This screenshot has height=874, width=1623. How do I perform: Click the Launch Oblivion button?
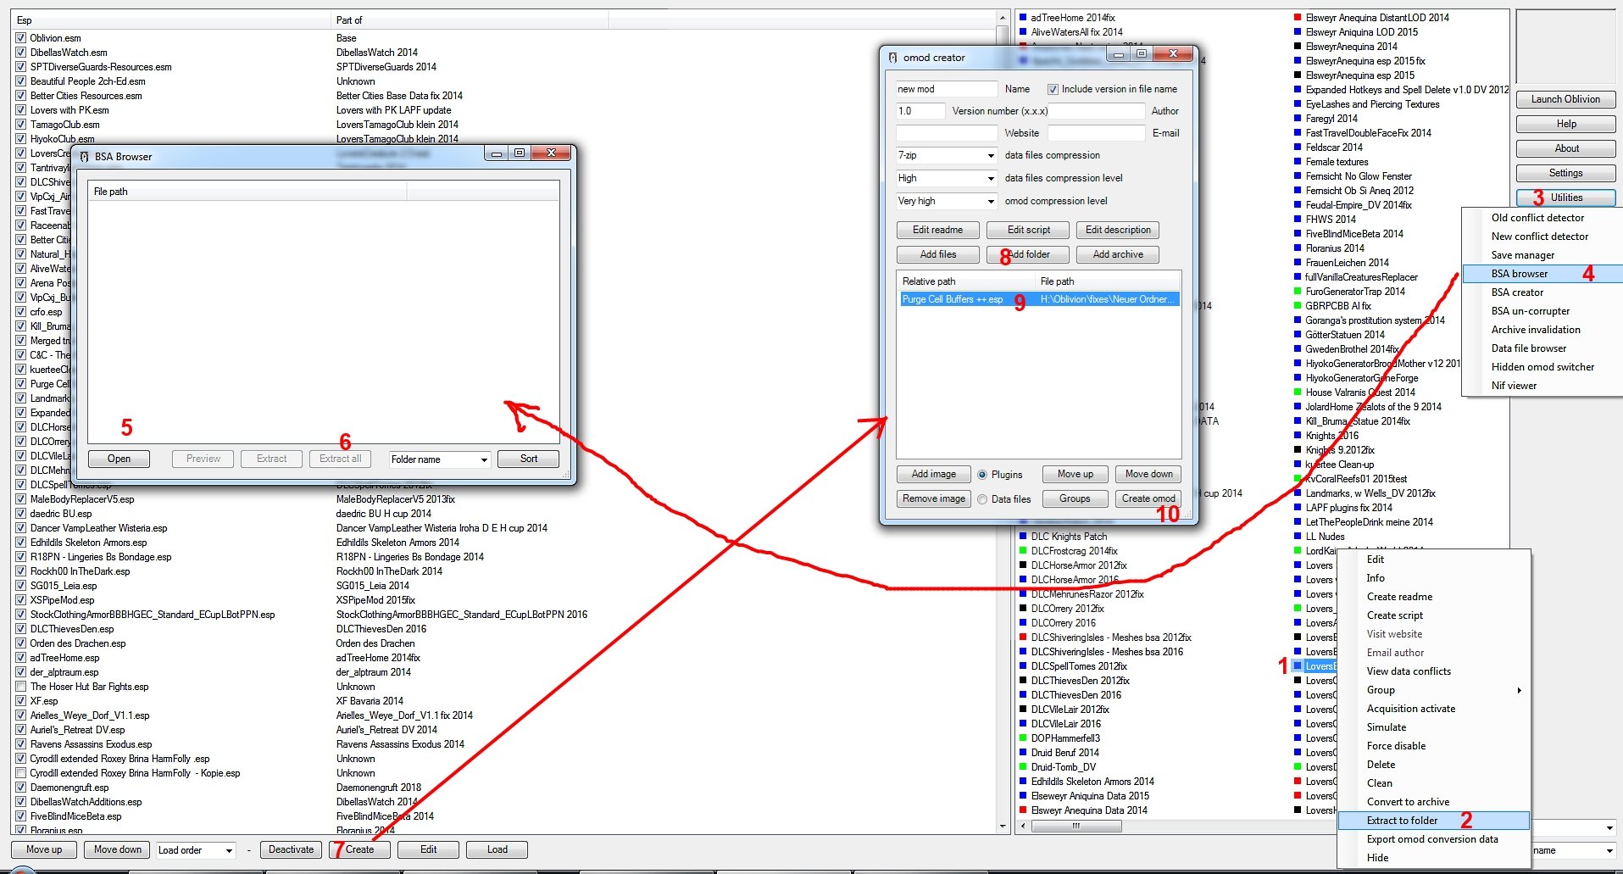(x=1565, y=99)
